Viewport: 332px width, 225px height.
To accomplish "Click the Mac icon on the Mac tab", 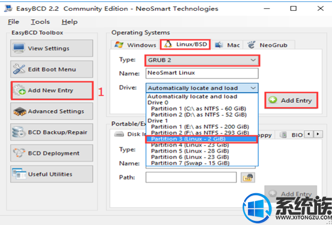I will [219, 45].
